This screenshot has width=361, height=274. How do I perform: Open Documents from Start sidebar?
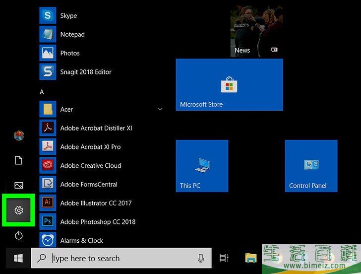click(x=18, y=160)
